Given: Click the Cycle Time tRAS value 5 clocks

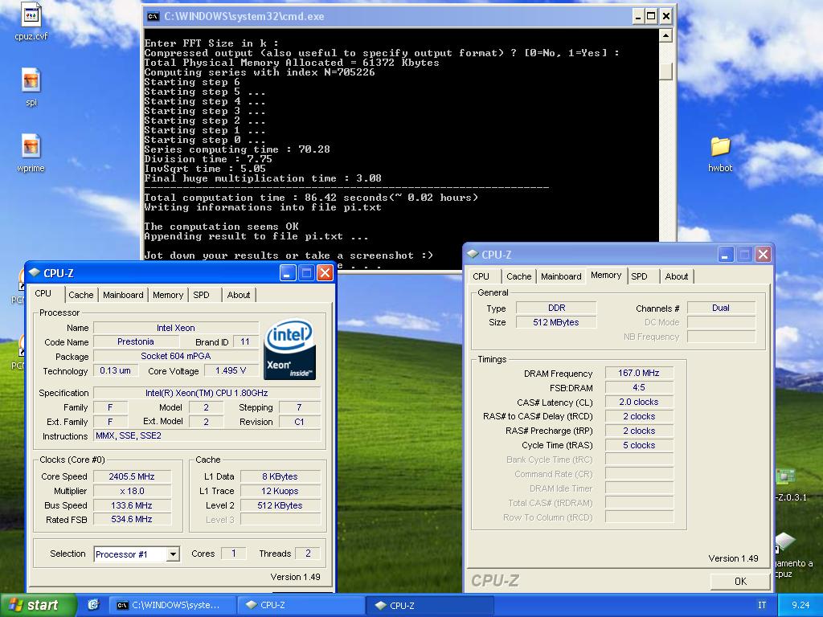Looking at the screenshot, I should 639,445.
